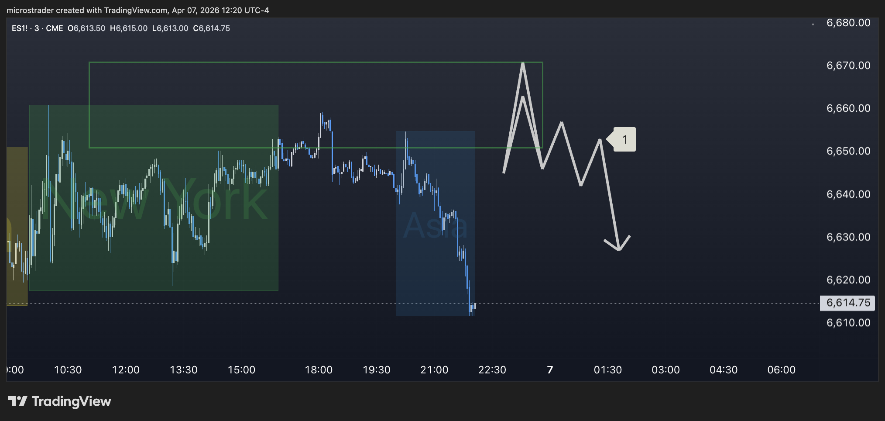Click the TradingView logo at bottom left
The height and width of the screenshot is (421, 885).
tap(59, 401)
